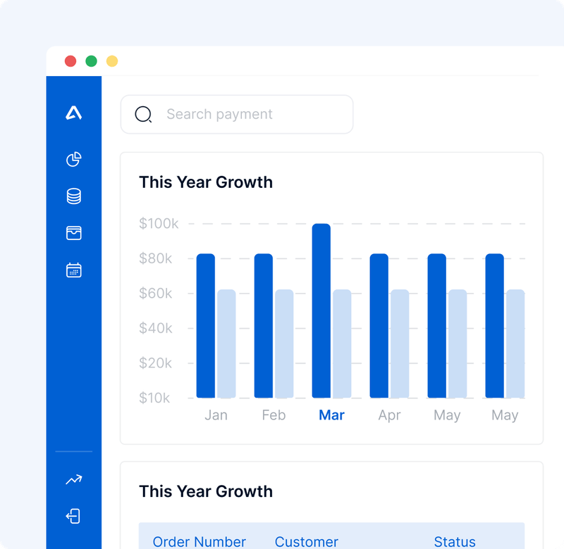Screen dimensions: 564x549
Task: Click the logout icon at sidebar bottom
Action: 73,516
